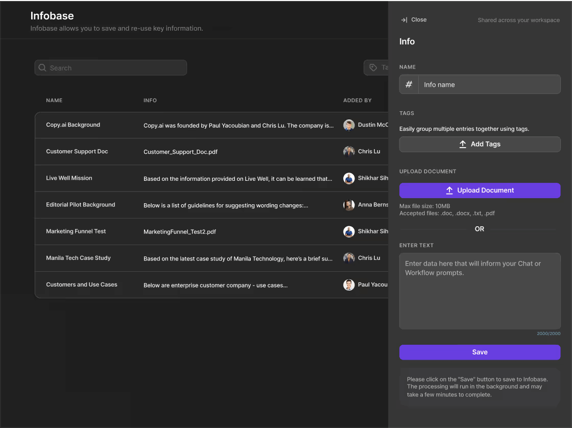
Task: Click Dustin's avatar in Copy.ai Background row
Action: pos(349,125)
